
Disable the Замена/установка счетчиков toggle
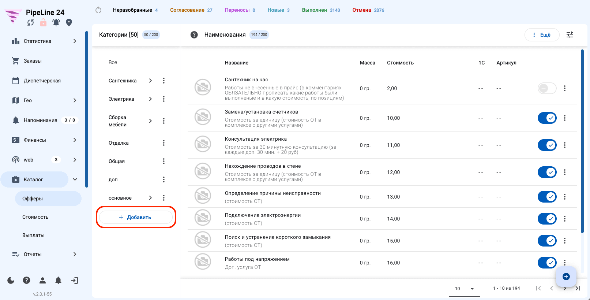(x=547, y=118)
